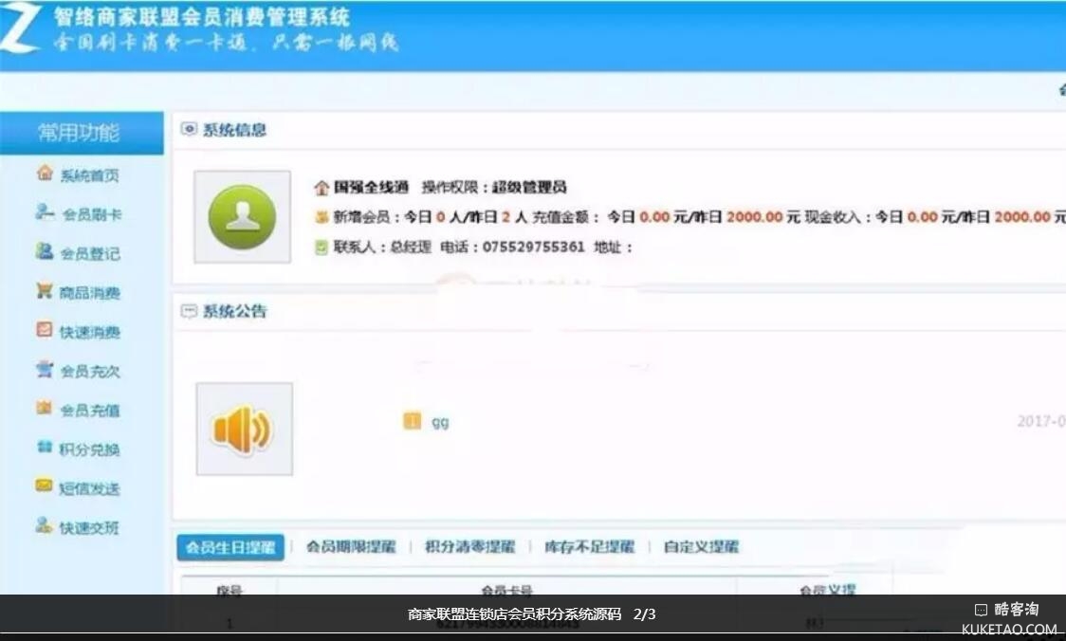Click the envelope icon beside 短信发送
1066x641 pixels.
[45, 486]
